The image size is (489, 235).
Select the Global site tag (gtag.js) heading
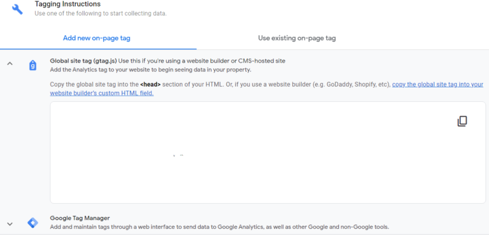84,60
